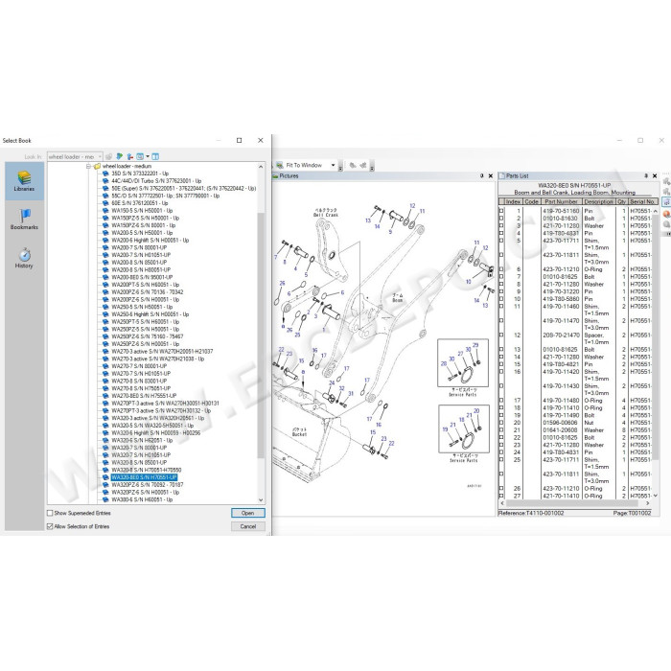Choose WA200-6 Highlift S/N H00051 - Up

point(150,240)
